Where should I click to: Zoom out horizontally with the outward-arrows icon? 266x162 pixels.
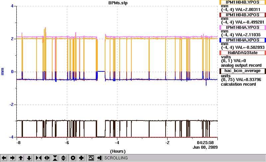[47, 158]
